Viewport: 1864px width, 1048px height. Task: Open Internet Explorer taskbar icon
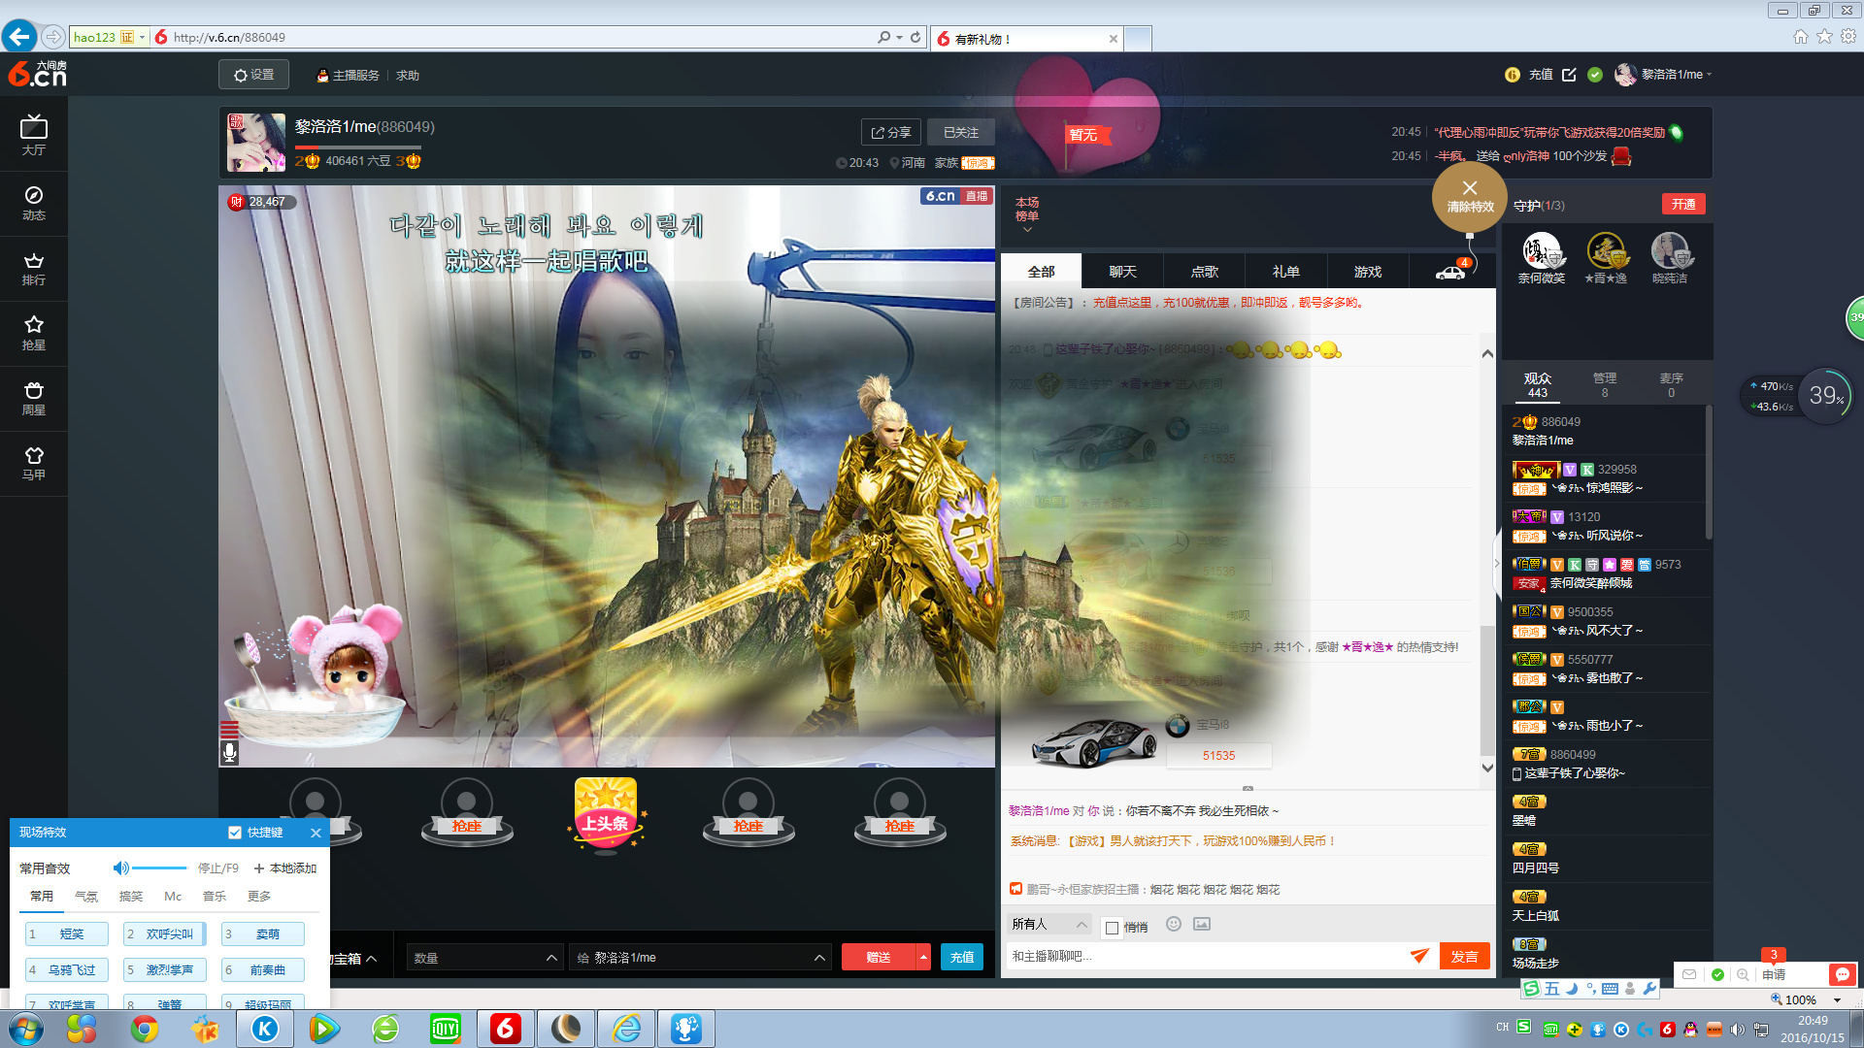pos(627,1029)
